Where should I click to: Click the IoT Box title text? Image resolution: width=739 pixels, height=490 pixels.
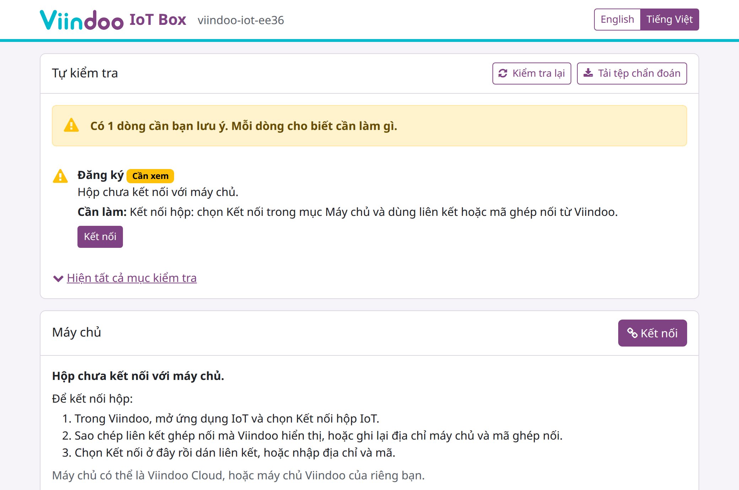click(158, 20)
